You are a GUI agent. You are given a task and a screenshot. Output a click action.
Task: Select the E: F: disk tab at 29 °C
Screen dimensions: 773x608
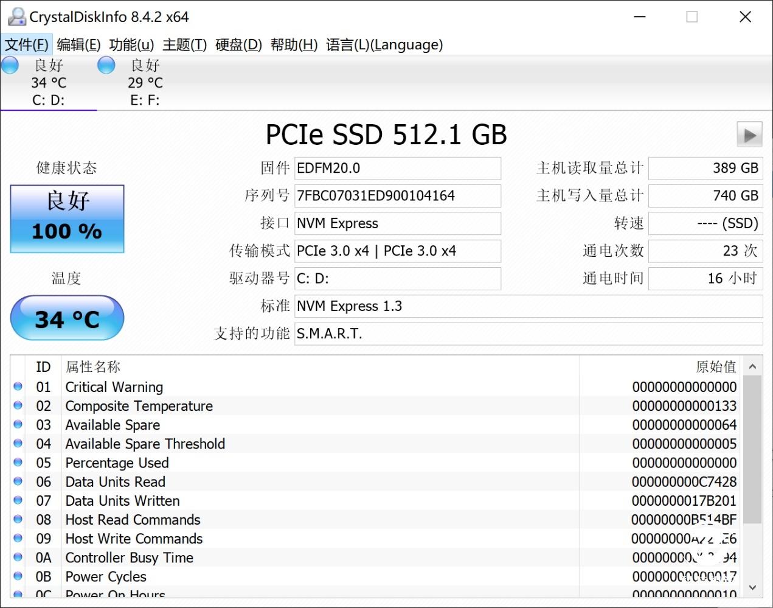[x=145, y=83]
